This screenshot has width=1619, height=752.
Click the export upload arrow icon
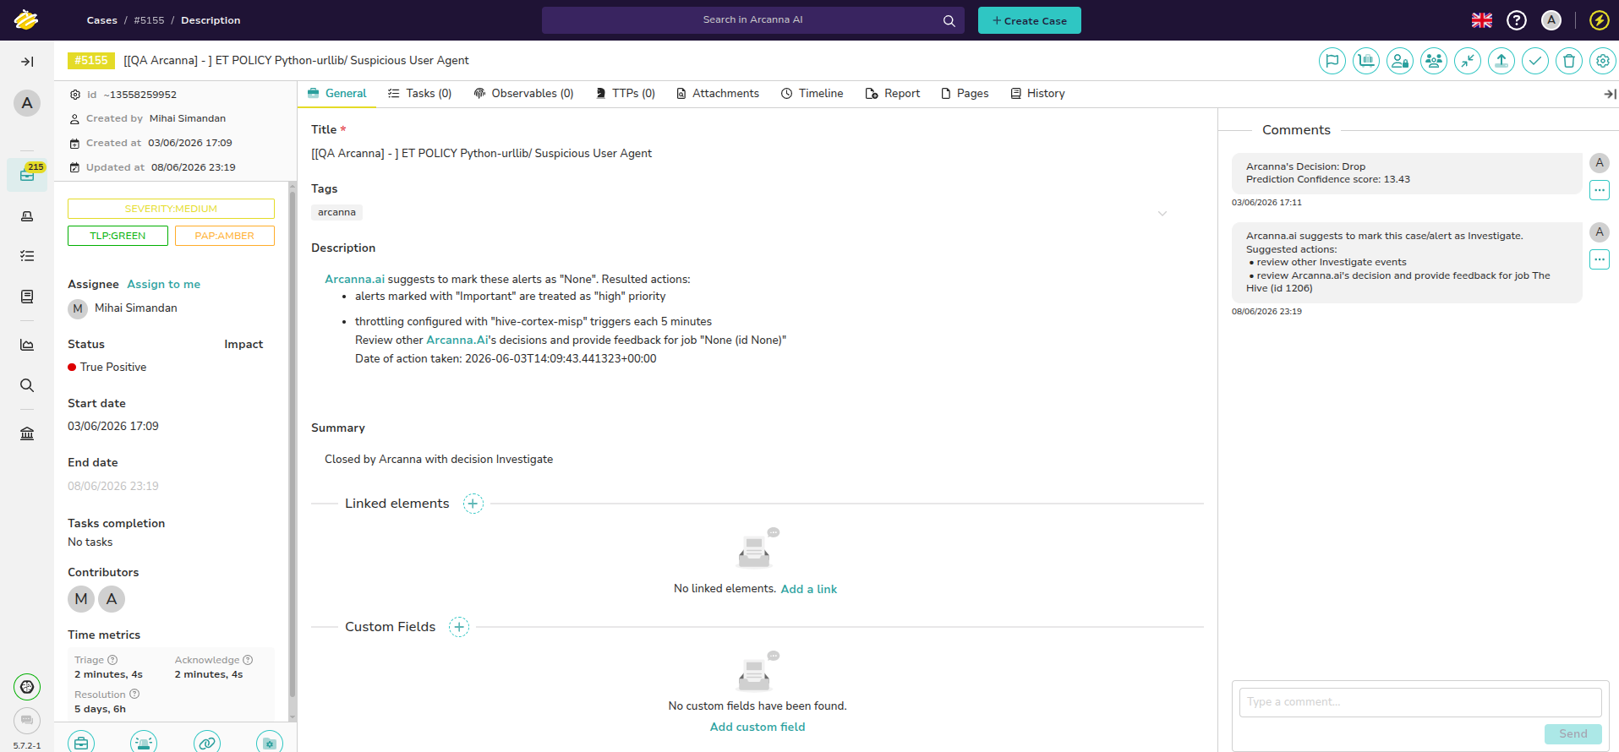(x=1501, y=61)
